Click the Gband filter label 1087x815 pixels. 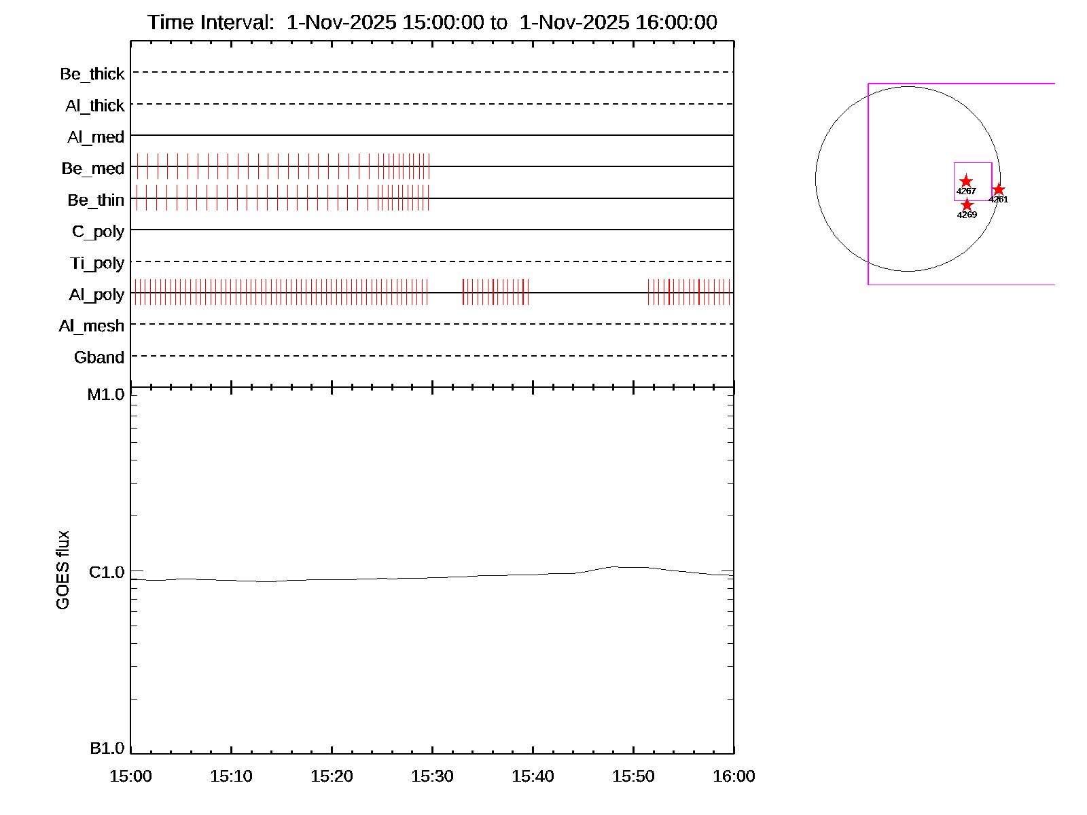pyautogui.click(x=99, y=357)
